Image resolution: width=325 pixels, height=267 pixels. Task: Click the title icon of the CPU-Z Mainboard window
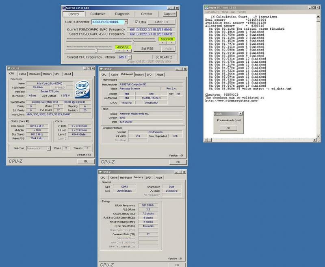101,69
